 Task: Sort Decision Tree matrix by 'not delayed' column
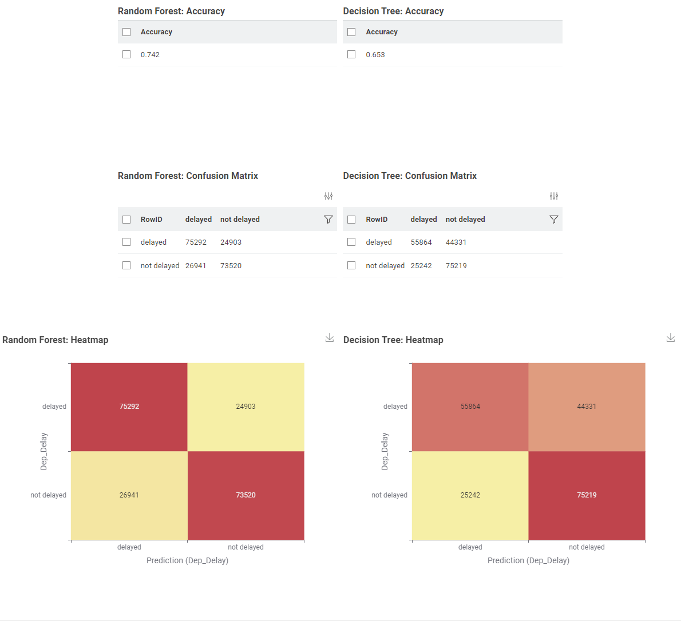(465, 220)
